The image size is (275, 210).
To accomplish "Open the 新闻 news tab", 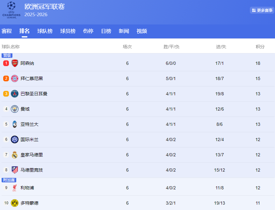I will tap(124, 31).
